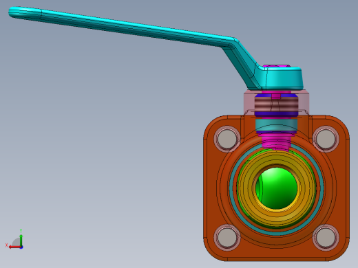Select the lower-left flange bolt head

(x=227, y=237)
